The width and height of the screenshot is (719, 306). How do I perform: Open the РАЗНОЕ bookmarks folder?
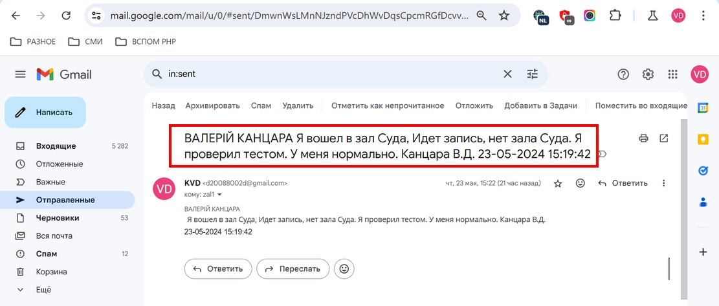32,41
